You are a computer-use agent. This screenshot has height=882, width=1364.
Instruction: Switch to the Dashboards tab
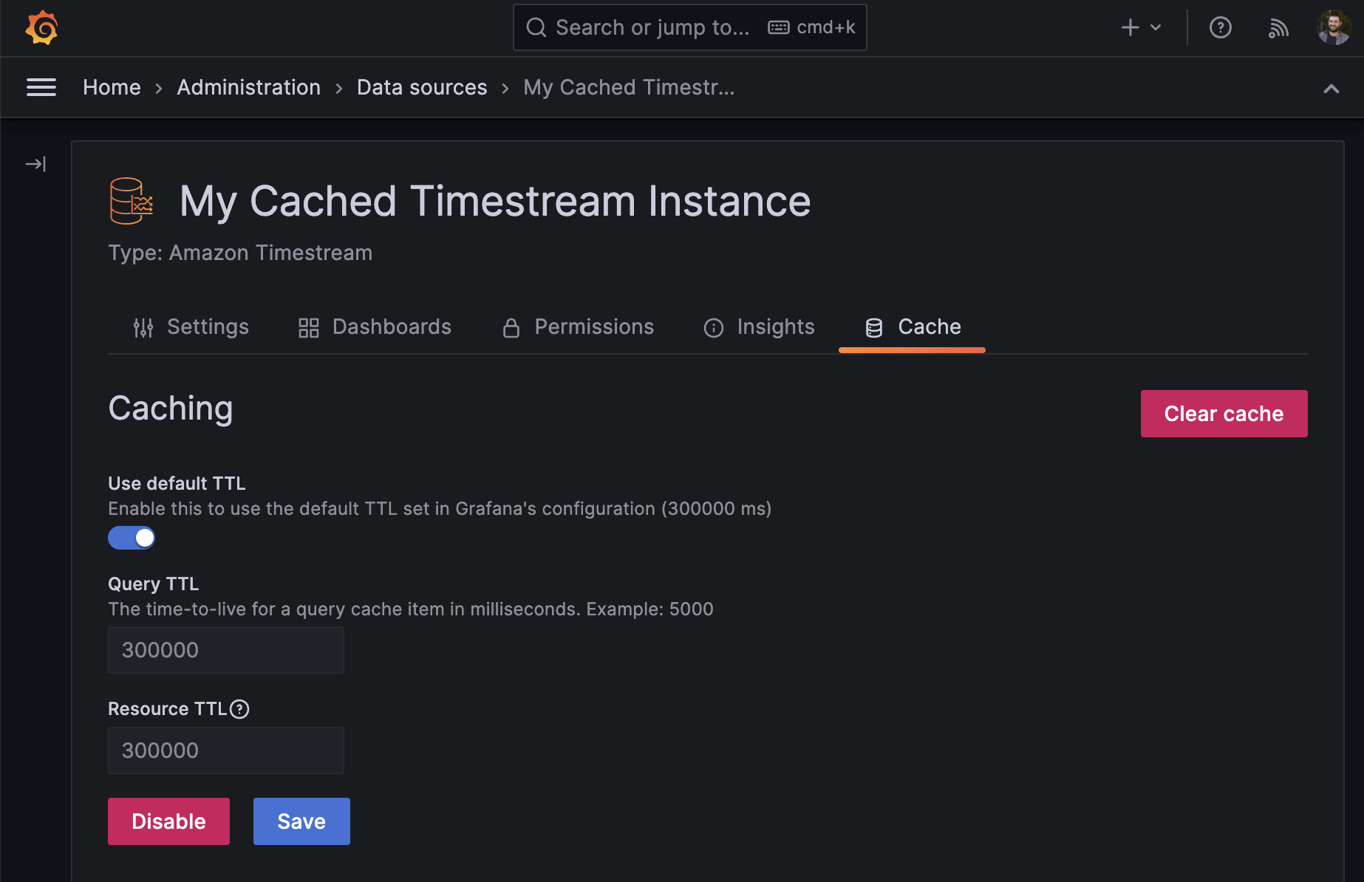pos(375,327)
